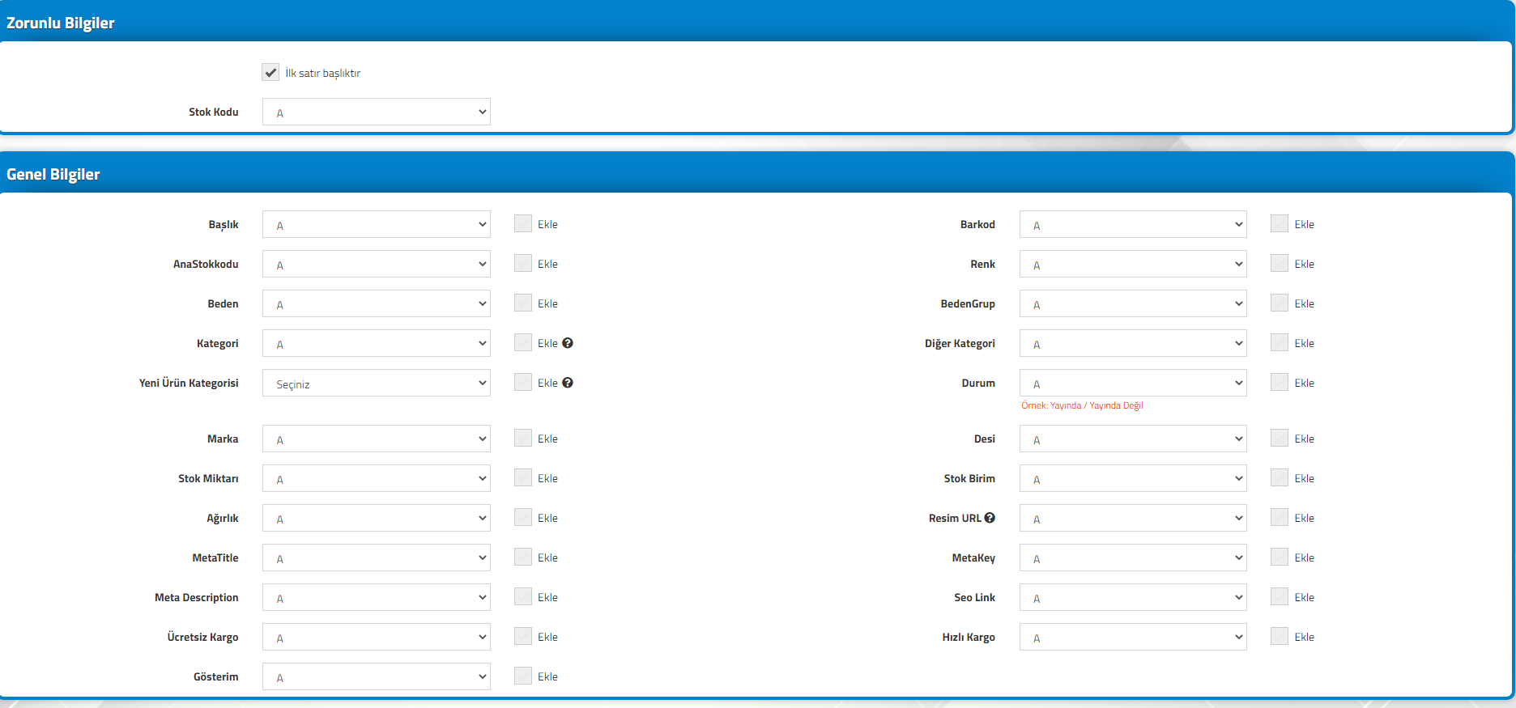The image size is (1516, 708).
Task: Check the Ekle box for Desi
Action: point(1280,438)
